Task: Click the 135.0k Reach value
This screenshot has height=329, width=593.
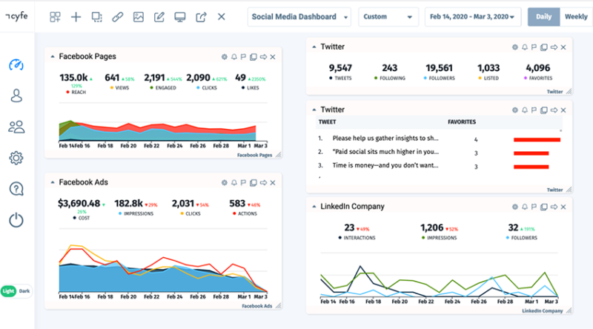Action: click(73, 78)
